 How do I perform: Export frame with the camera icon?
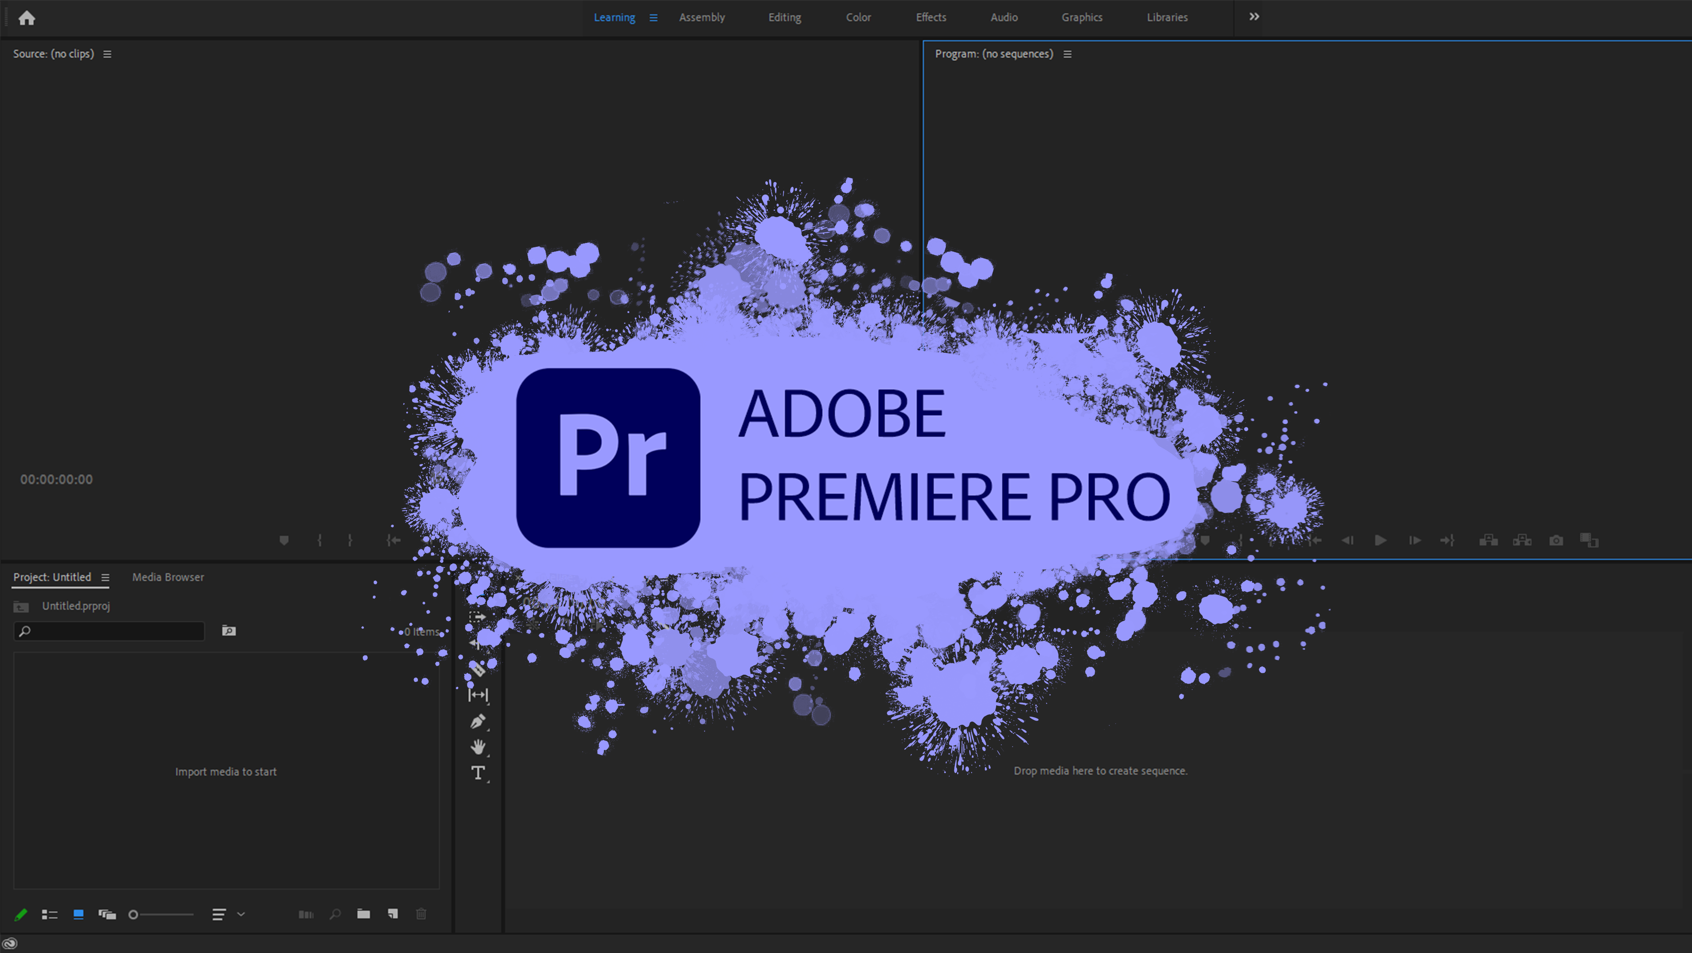point(1556,541)
